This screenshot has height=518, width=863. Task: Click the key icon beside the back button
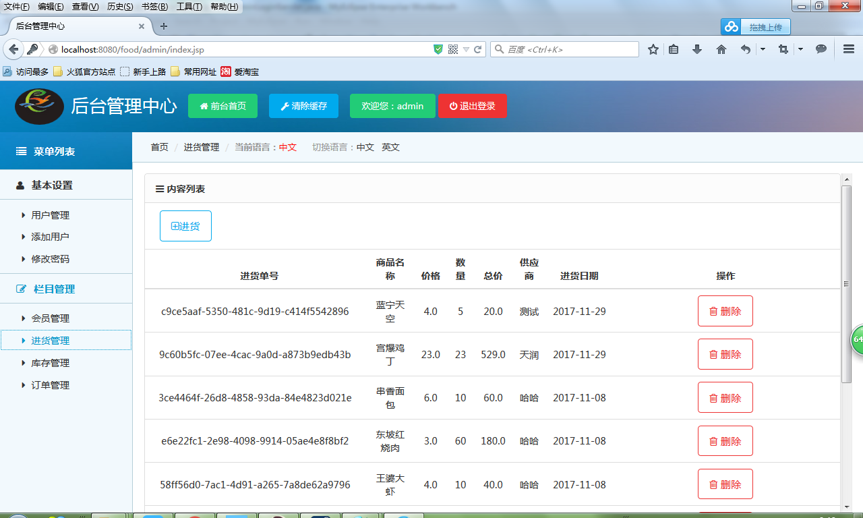coord(32,49)
